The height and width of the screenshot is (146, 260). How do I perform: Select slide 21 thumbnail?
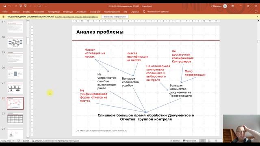click(15, 88)
